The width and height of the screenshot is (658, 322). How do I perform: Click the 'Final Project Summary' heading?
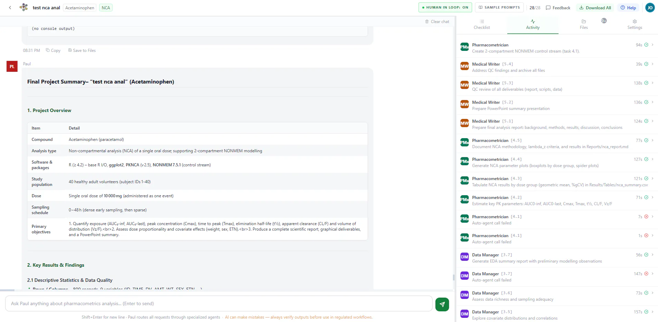[101, 82]
